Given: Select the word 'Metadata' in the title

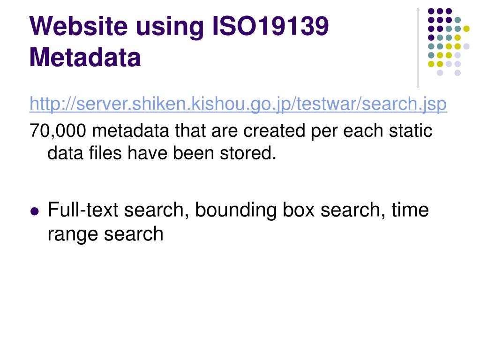Looking at the screenshot, I should pos(85,57).
